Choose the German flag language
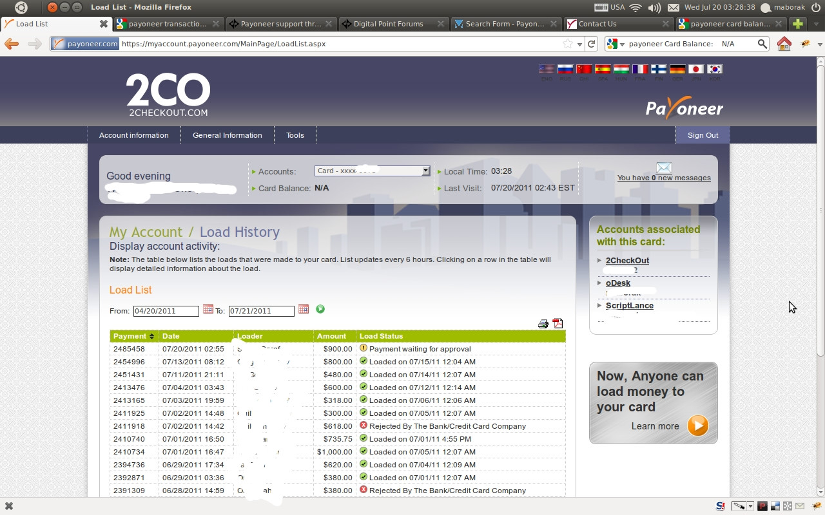Image resolution: width=825 pixels, height=515 pixels. click(677, 70)
